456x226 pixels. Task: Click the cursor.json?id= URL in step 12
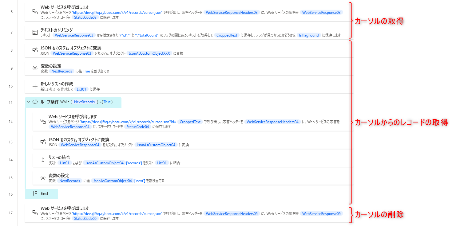click(129, 122)
